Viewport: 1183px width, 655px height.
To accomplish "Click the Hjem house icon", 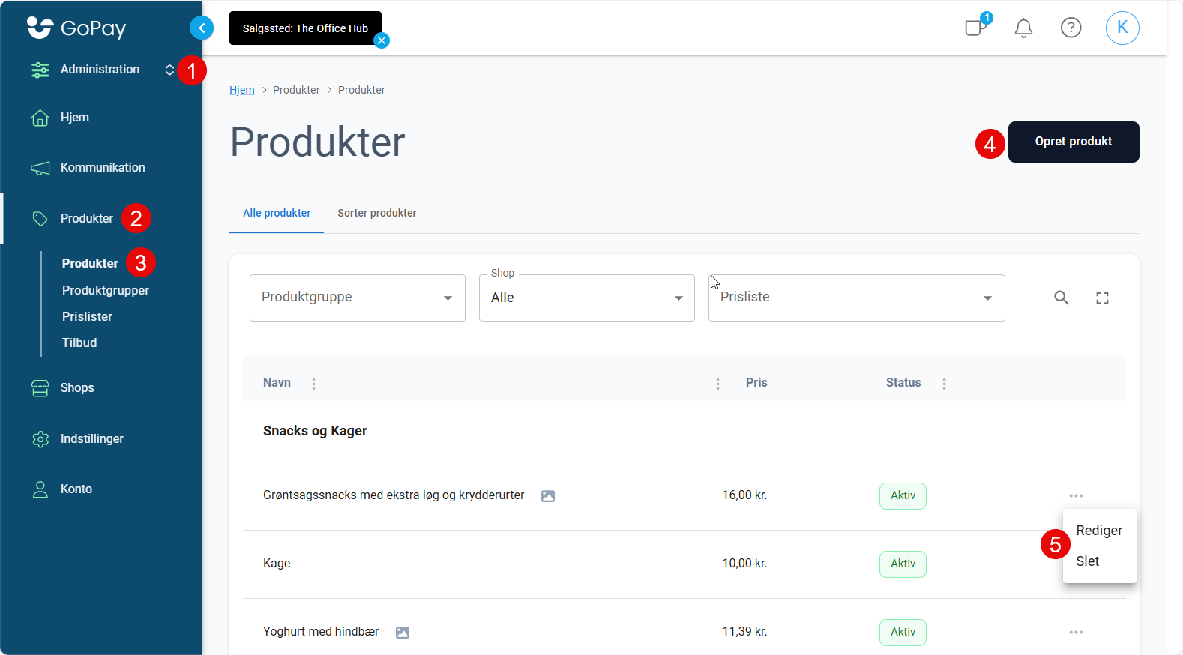I will click(40, 118).
